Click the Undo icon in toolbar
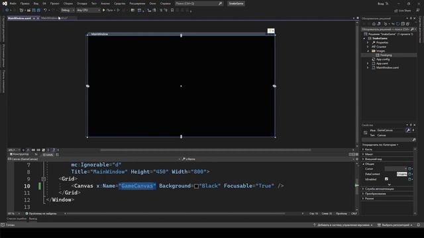424x238 pixels. [45, 10]
